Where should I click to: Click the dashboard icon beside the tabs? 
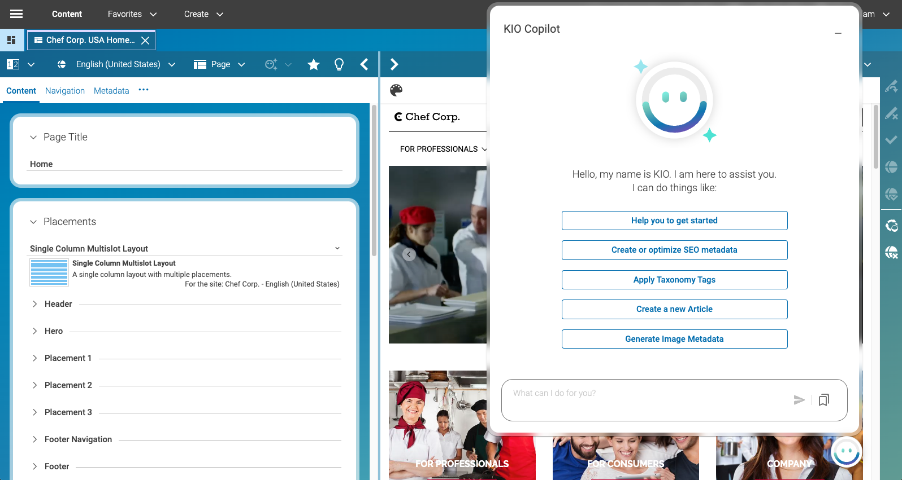(x=11, y=40)
